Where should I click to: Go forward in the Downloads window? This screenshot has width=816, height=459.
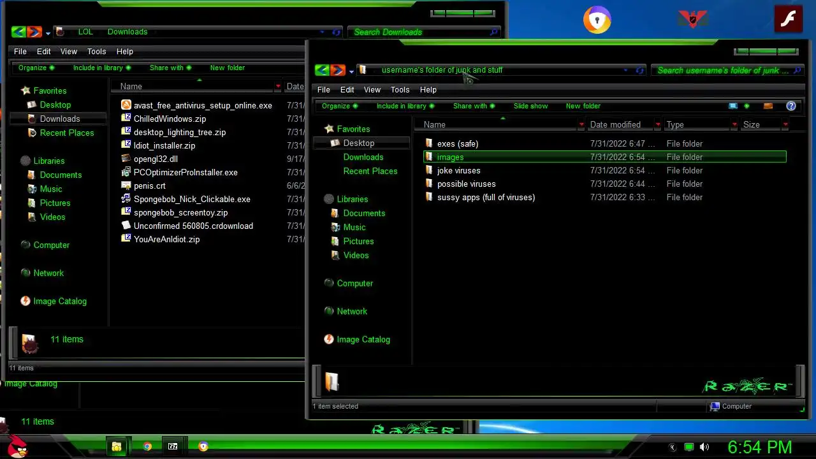coord(34,32)
